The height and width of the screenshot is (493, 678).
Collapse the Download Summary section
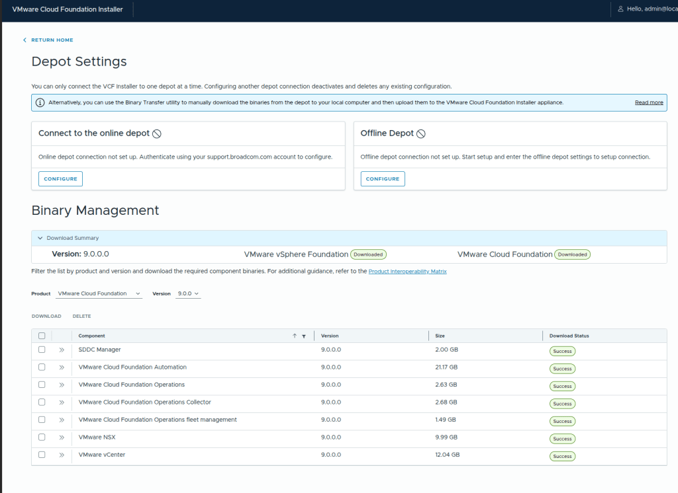[x=40, y=238]
